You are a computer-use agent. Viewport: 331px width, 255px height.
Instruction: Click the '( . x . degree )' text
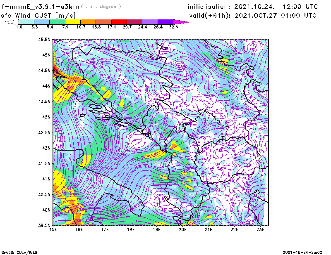pyautogui.click(x=101, y=7)
